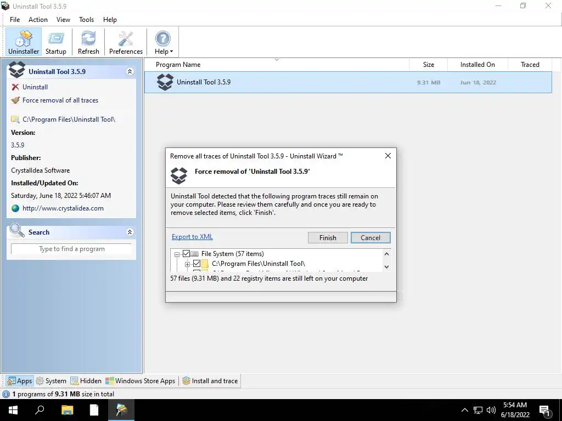Sort by Program Name column header

277,65
